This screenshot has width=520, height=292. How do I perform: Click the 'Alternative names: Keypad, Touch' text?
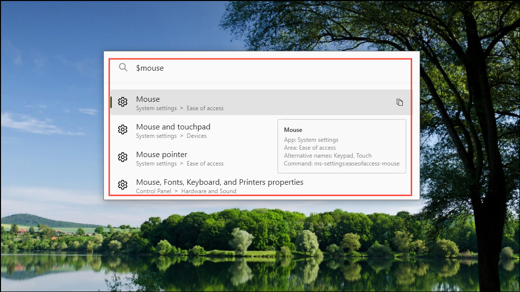click(x=328, y=156)
